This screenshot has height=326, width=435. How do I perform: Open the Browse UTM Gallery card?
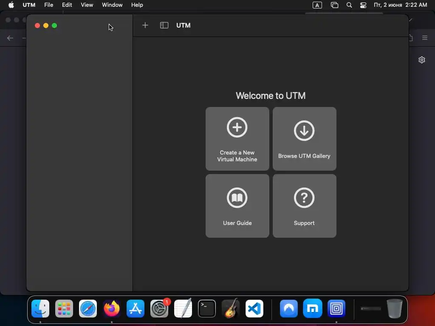coord(304,139)
